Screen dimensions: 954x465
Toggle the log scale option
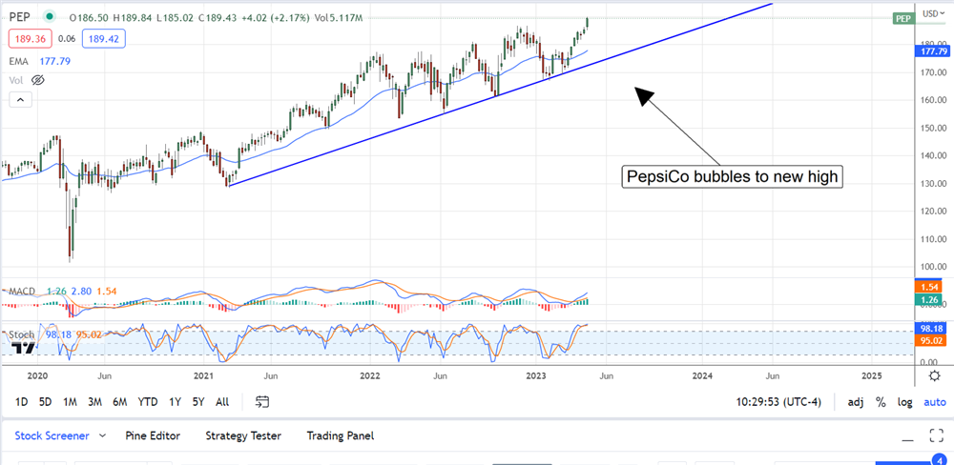pyautogui.click(x=904, y=402)
